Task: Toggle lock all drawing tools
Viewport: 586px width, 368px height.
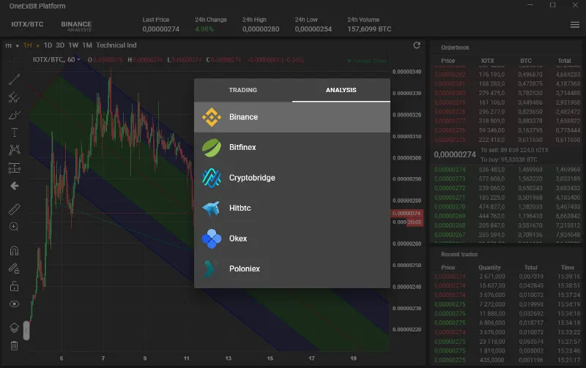Action: tap(14, 286)
